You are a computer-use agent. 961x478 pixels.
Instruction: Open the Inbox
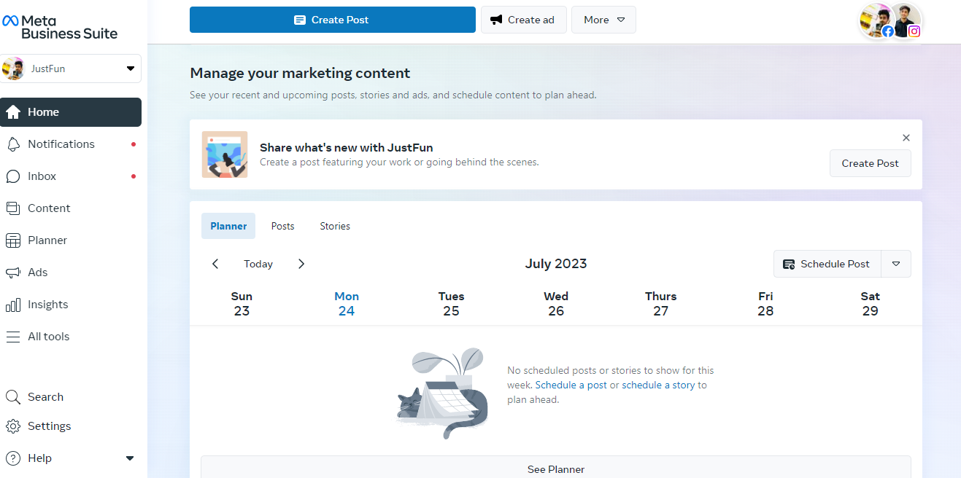tap(42, 176)
